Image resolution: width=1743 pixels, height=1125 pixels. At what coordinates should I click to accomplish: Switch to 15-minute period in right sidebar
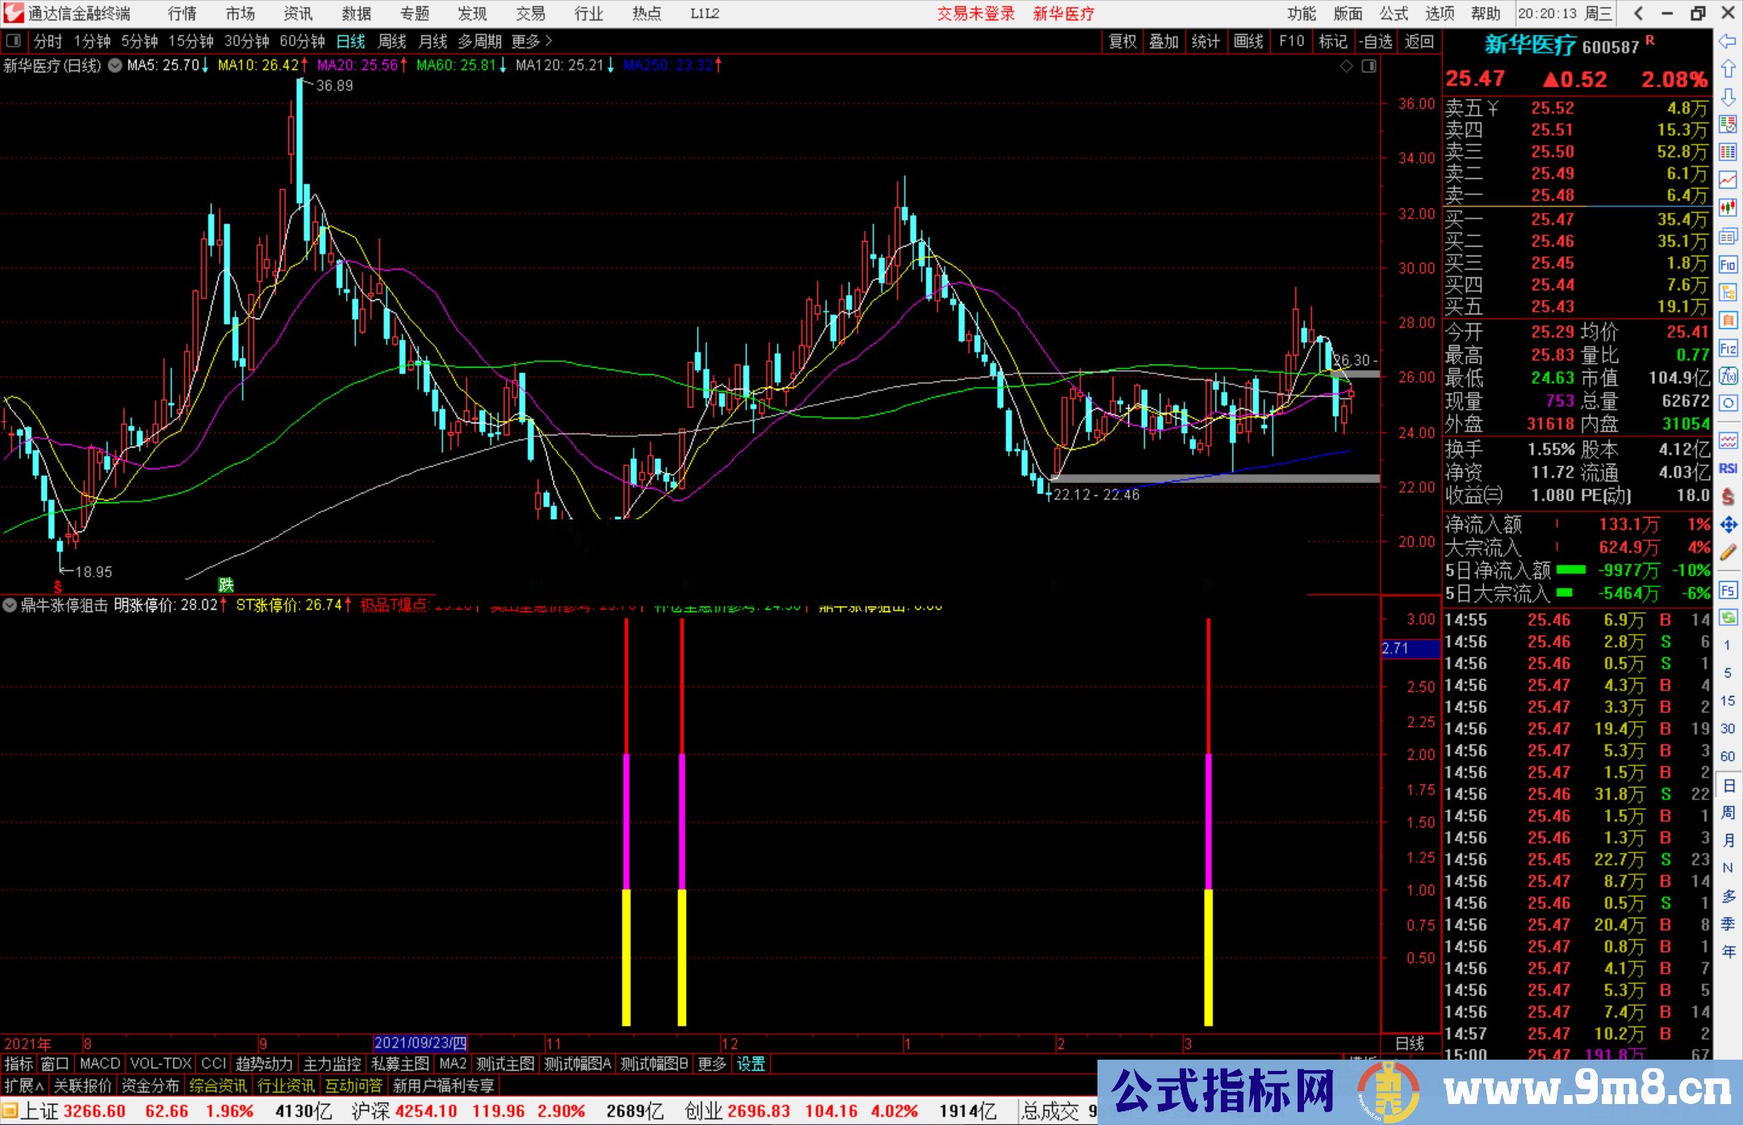(1728, 701)
